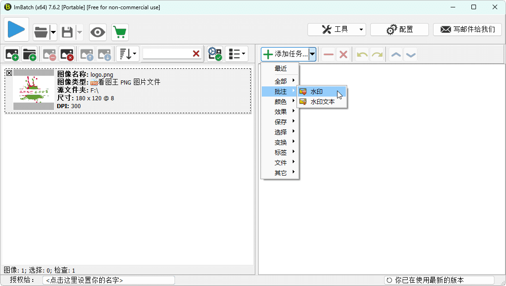Open the image preview eye icon
Viewport: 506px width, 286px height.
[x=97, y=32]
